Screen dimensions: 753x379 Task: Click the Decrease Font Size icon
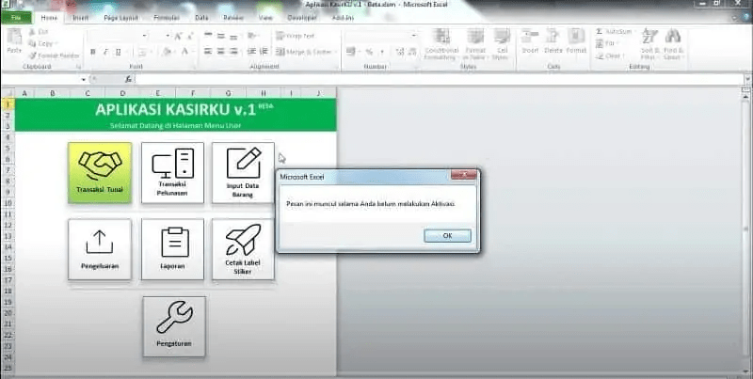pos(190,36)
